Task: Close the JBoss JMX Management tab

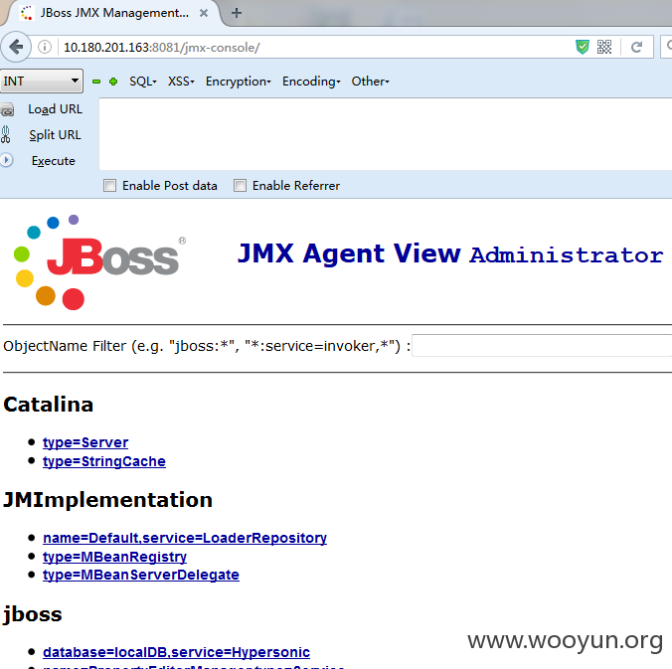Action: tap(204, 13)
